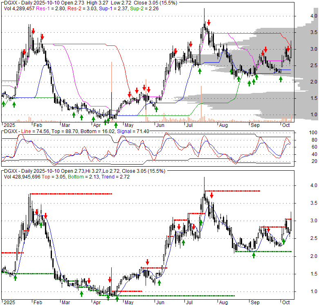The width and height of the screenshot is (319, 305).
Task: Click 'Close 3.05 (15.5%)' in top chart header
Action: click(x=155, y=3)
